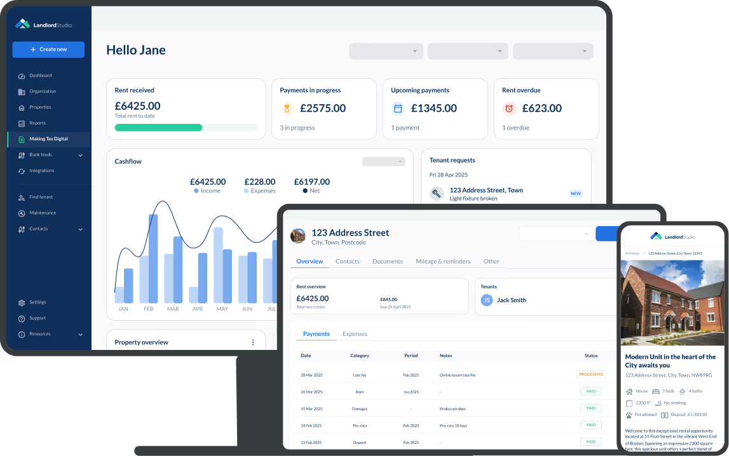Screen dimensions: 729x456
Task: Open Making Tax Digital in sidebar
Action: tap(48, 139)
